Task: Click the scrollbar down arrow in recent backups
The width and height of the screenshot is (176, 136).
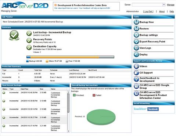Action: pyautogui.click(x=68, y=131)
